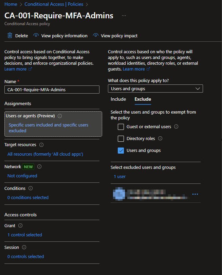Open the ellipsis menu for excluded user
222x275 pixels.
click(x=195, y=194)
